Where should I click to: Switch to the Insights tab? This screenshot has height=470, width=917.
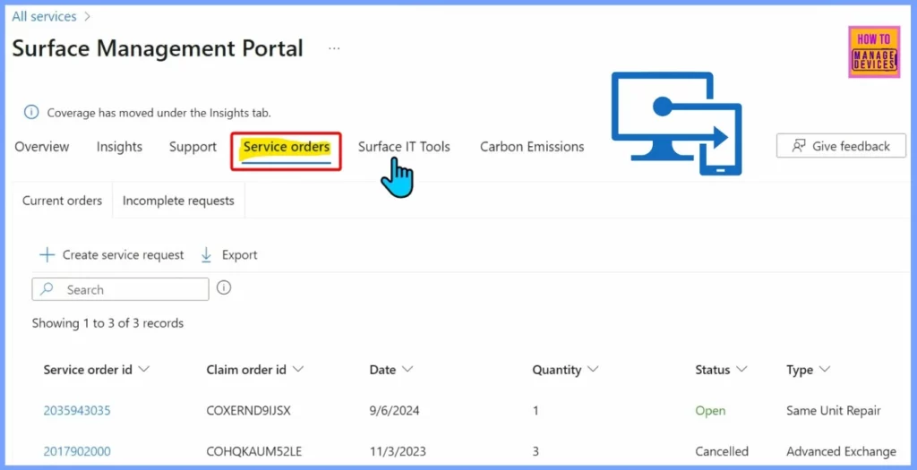pos(119,147)
